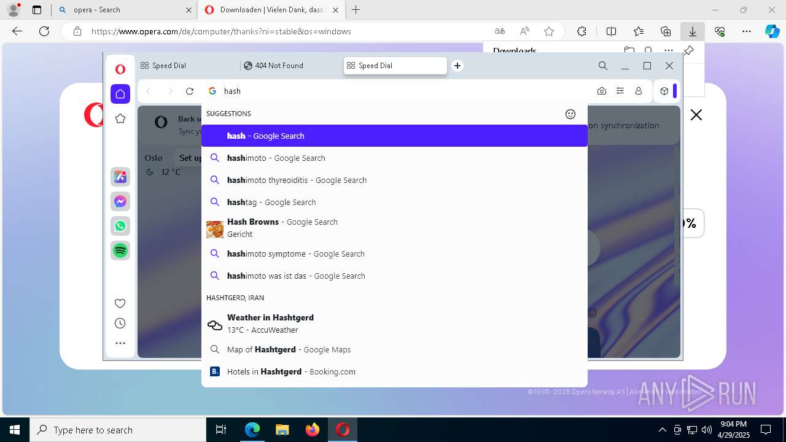Screen dimensions: 786x442
Task: Click the Opera snapshot camera icon
Action: tap(602, 91)
